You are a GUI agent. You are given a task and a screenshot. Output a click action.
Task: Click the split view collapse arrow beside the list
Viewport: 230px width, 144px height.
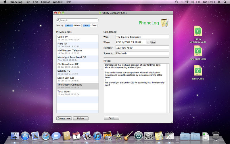click(101, 69)
